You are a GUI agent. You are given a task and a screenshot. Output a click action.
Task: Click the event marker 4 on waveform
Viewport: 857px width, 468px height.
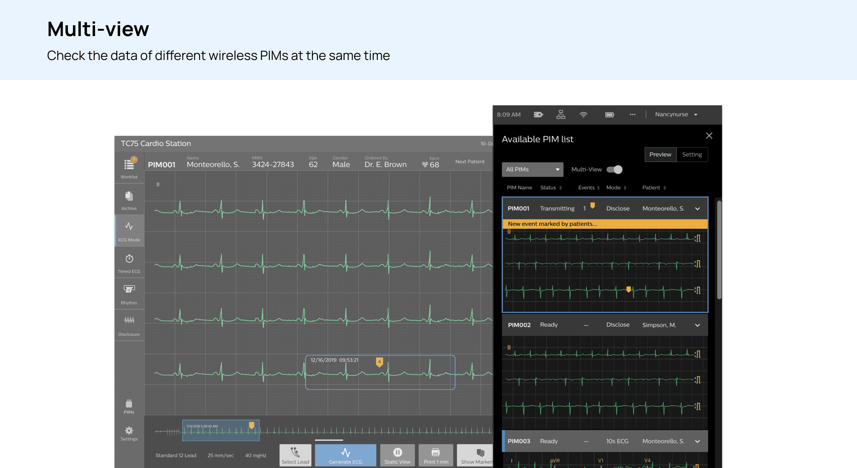click(379, 362)
